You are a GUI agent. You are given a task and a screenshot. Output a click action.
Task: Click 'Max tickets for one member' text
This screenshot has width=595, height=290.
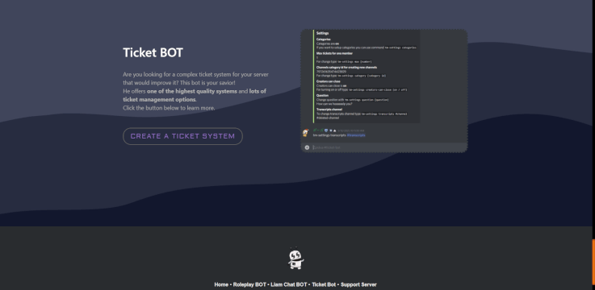335,53
